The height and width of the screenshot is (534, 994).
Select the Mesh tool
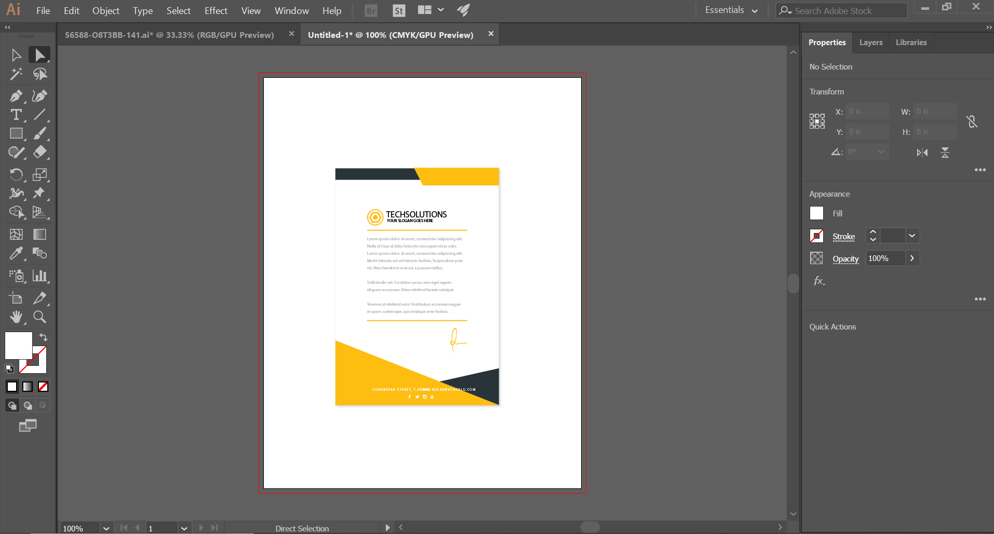coord(16,235)
